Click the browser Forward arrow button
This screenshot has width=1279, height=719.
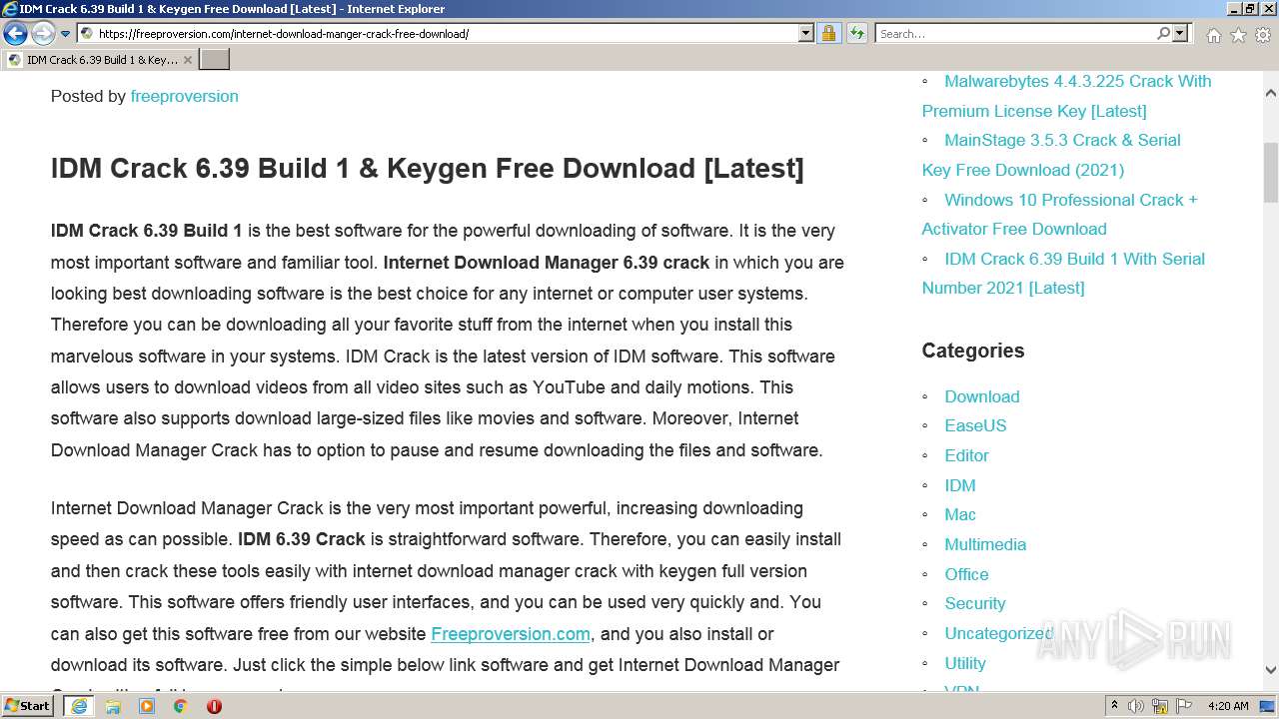(x=43, y=34)
